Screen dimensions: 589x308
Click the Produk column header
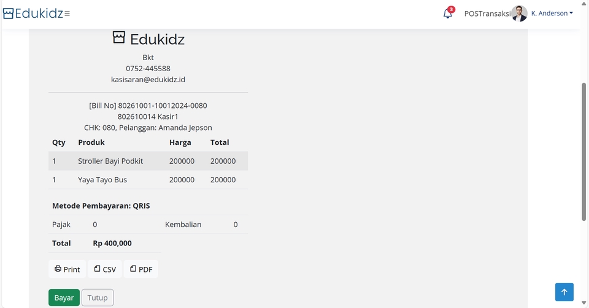pyautogui.click(x=91, y=142)
